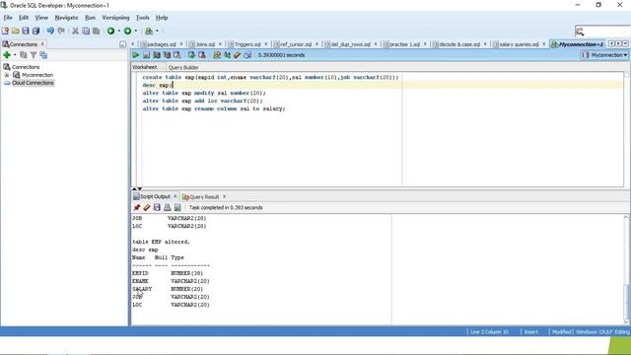Click the search field at top right

[602, 31]
